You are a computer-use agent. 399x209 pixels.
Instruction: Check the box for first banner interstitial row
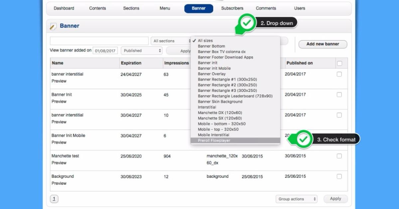339,74
